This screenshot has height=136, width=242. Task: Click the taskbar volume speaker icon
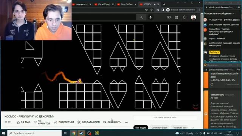(x=216, y=133)
